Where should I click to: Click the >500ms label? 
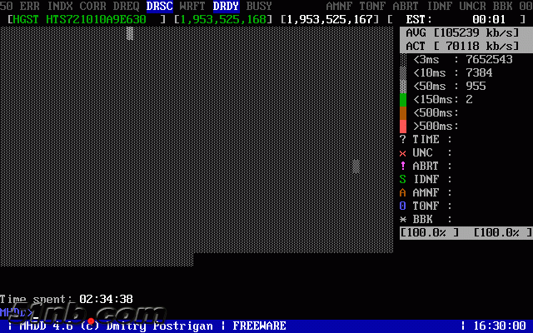point(433,126)
